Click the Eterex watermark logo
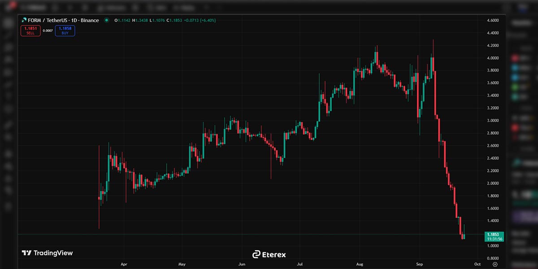The height and width of the screenshot is (269, 538). 269,254
